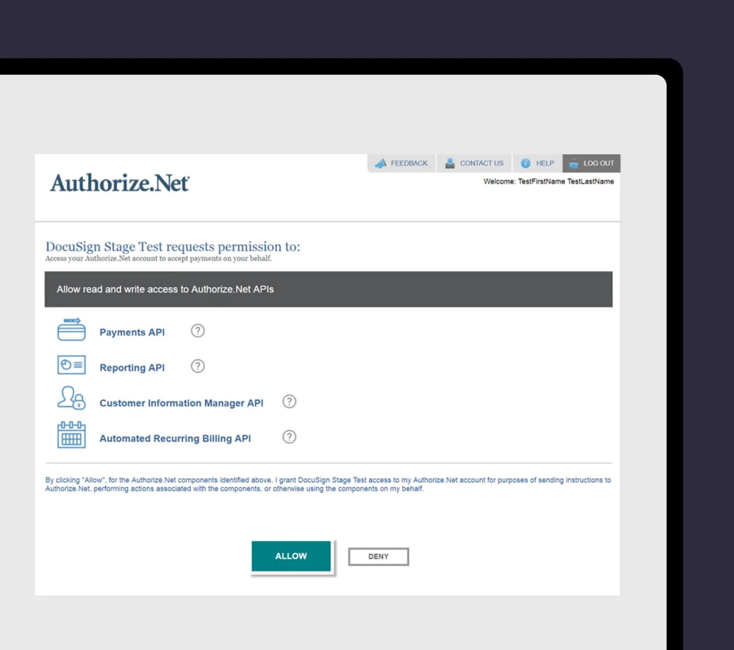Click the megaphone Feedback icon

pos(381,163)
